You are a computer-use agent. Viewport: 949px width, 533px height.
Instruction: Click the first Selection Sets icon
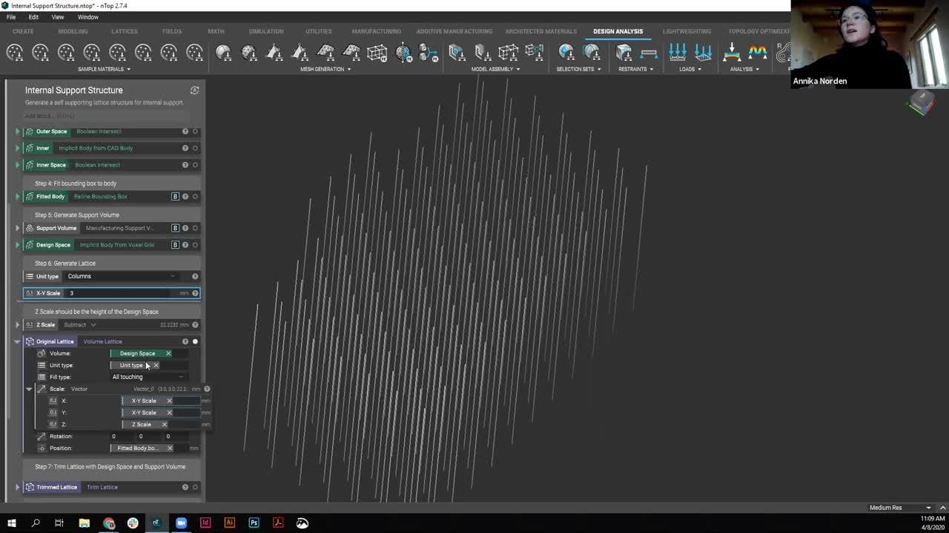point(566,53)
